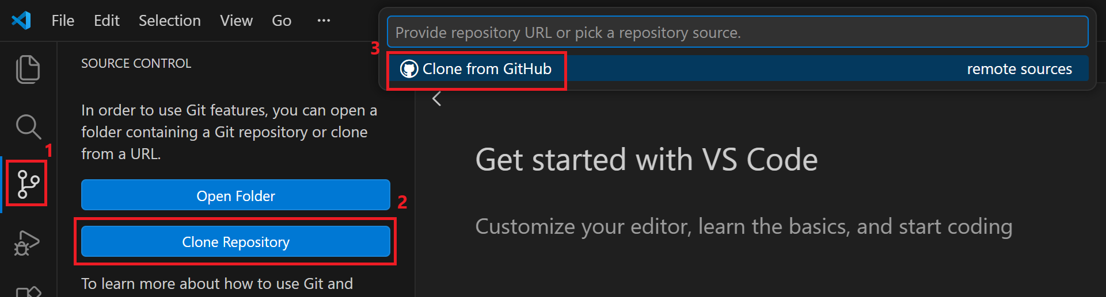Open the Selection menu
1106x297 pixels.
169,21
